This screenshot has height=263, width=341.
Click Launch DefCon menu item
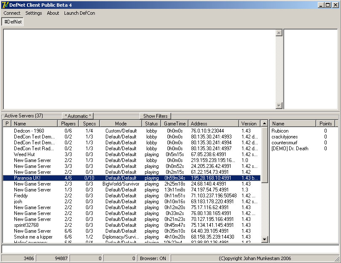click(79, 13)
